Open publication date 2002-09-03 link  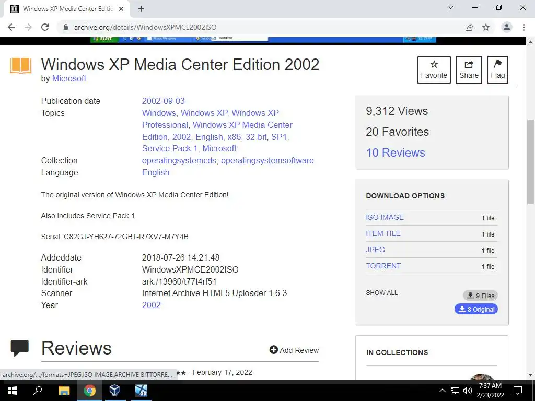163,101
